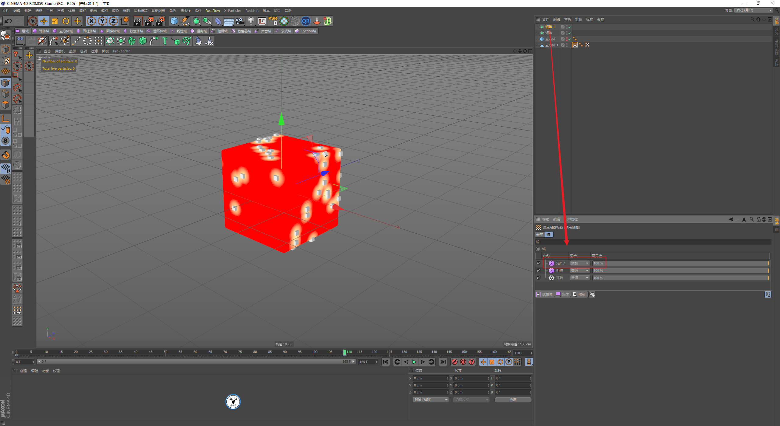Image resolution: width=780 pixels, height=426 pixels.
Task: Toggle the Z axis lock
Action: coord(113,21)
